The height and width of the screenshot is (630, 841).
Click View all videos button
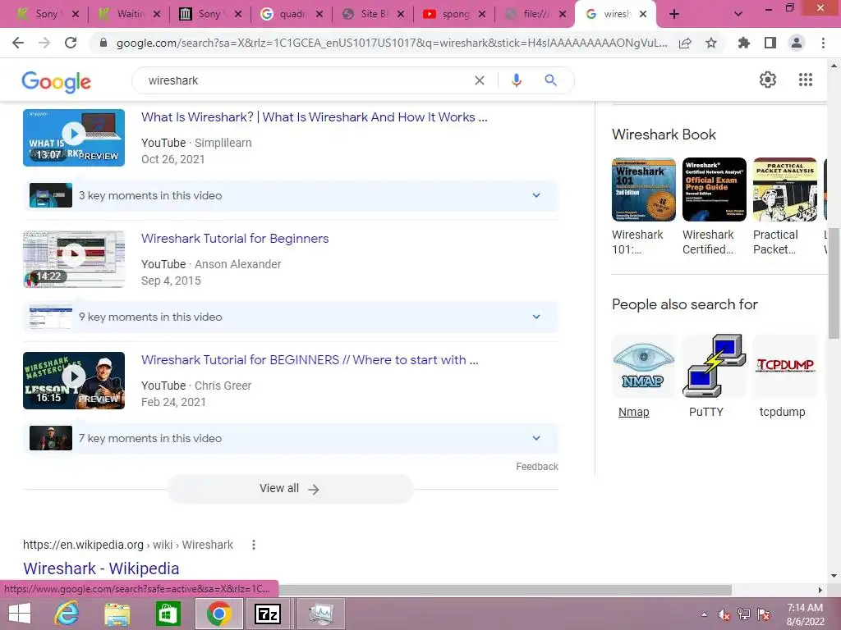click(290, 489)
